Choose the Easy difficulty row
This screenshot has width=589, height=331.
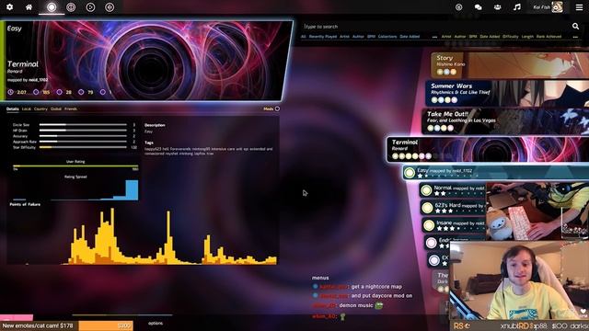pyautogui.click(x=496, y=173)
